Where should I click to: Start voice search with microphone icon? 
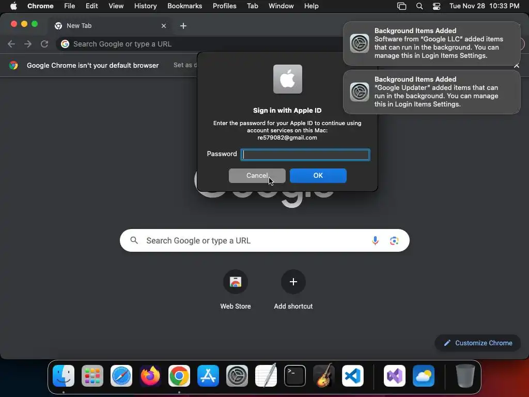(x=375, y=240)
